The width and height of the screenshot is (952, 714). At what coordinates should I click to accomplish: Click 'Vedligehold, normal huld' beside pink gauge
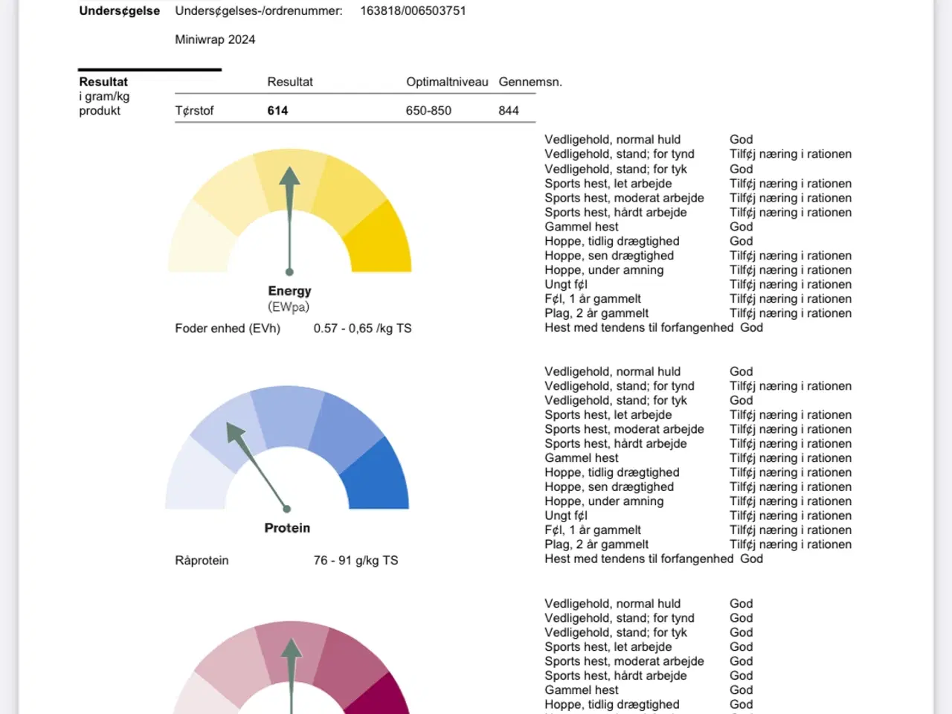tap(612, 604)
